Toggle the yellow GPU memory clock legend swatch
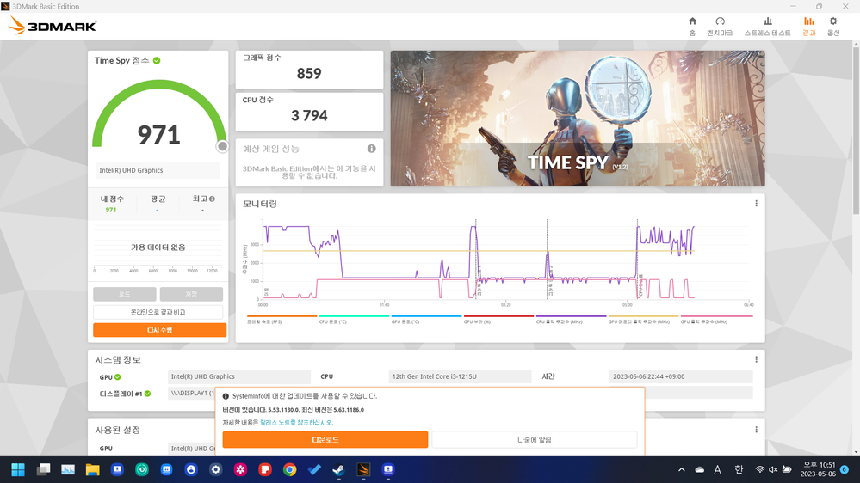This screenshot has height=483, width=860. point(643,316)
